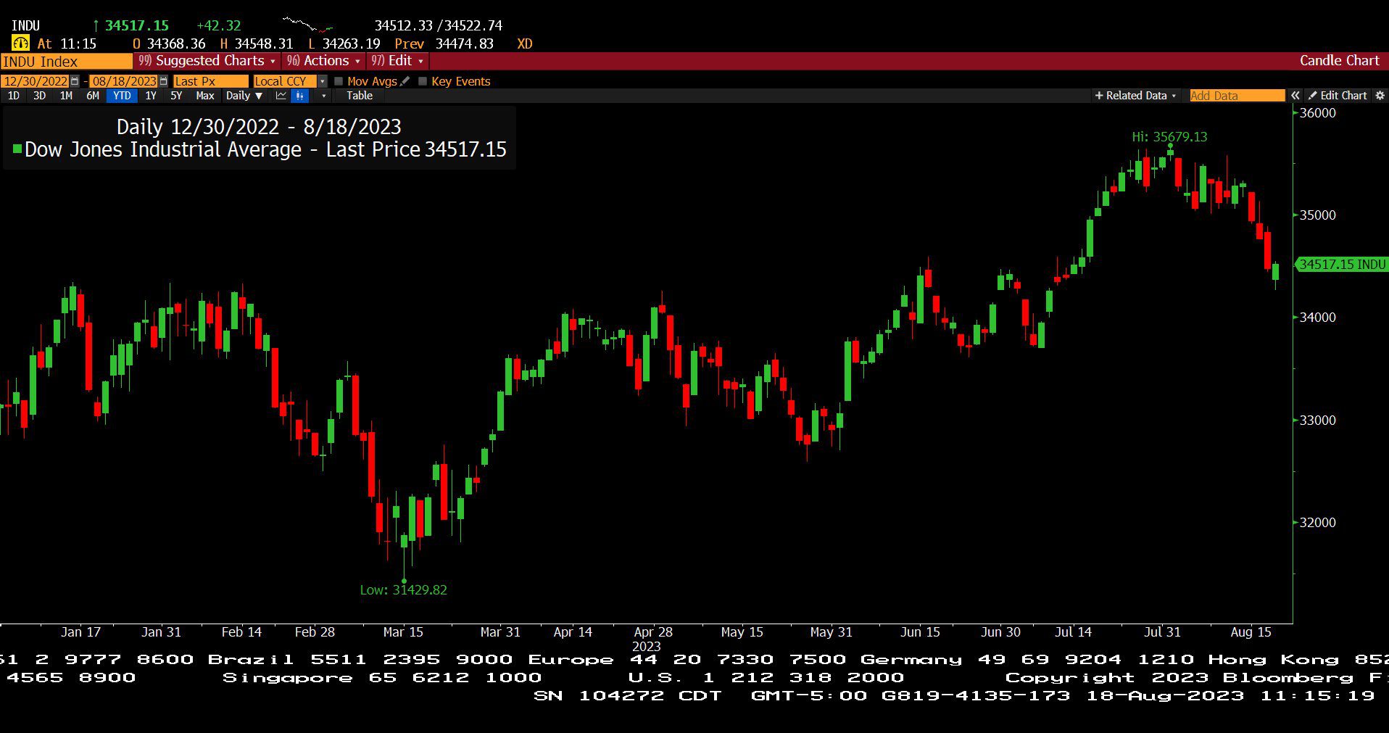Click the Low: 31429.82 marker label

403,590
